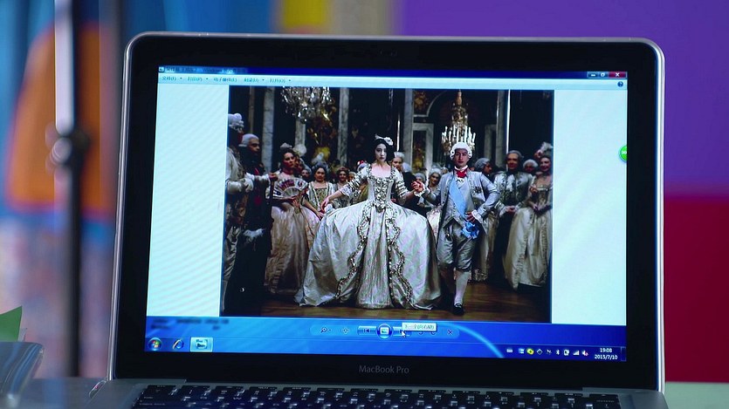The height and width of the screenshot is (409, 729).
Task: Go to the previous photo
Action: point(368,330)
